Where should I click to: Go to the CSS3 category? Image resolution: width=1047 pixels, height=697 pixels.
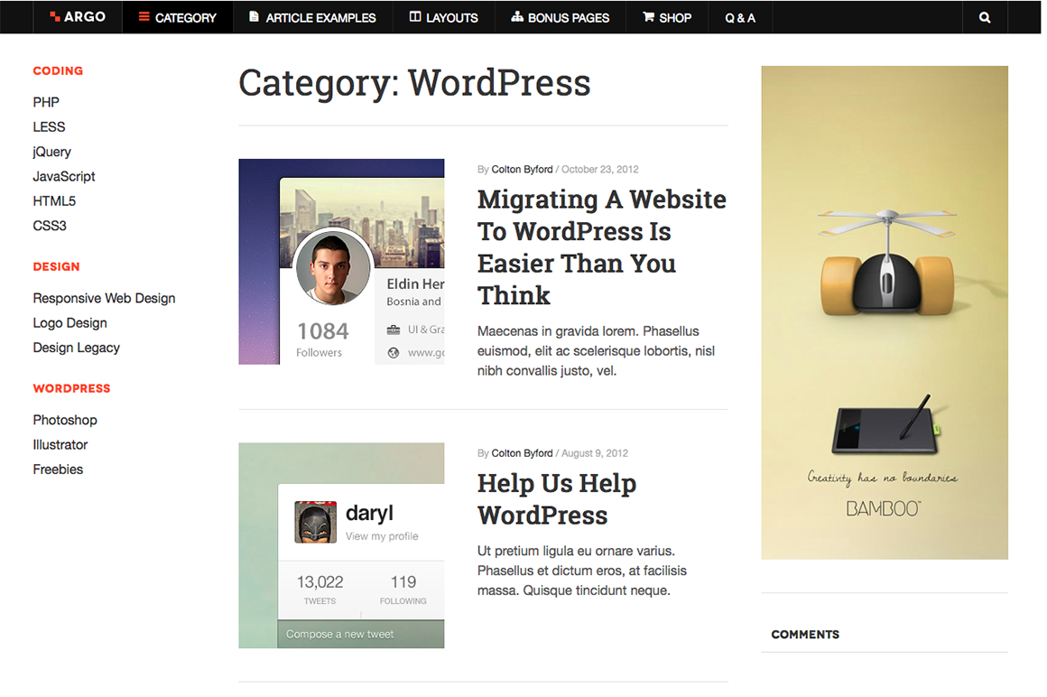(x=50, y=226)
